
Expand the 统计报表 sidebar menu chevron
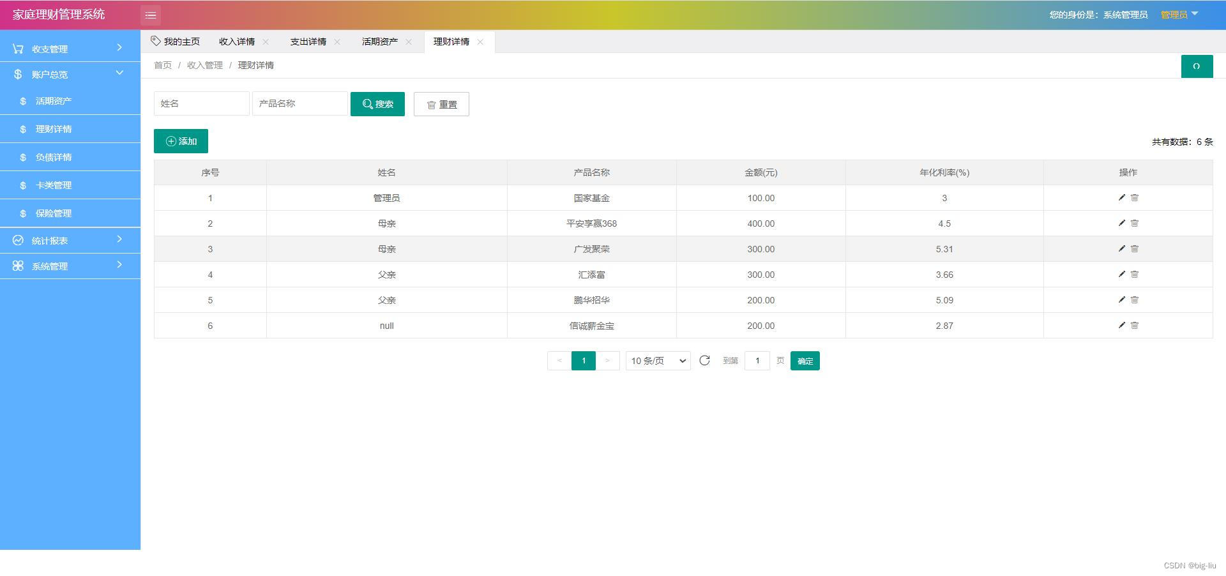(119, 239)
